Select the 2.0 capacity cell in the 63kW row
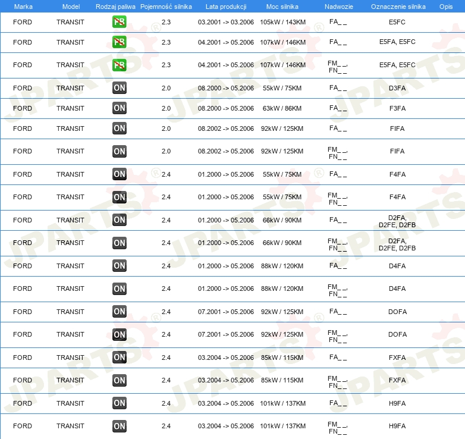The image size is (465, 439). (166, 108)
